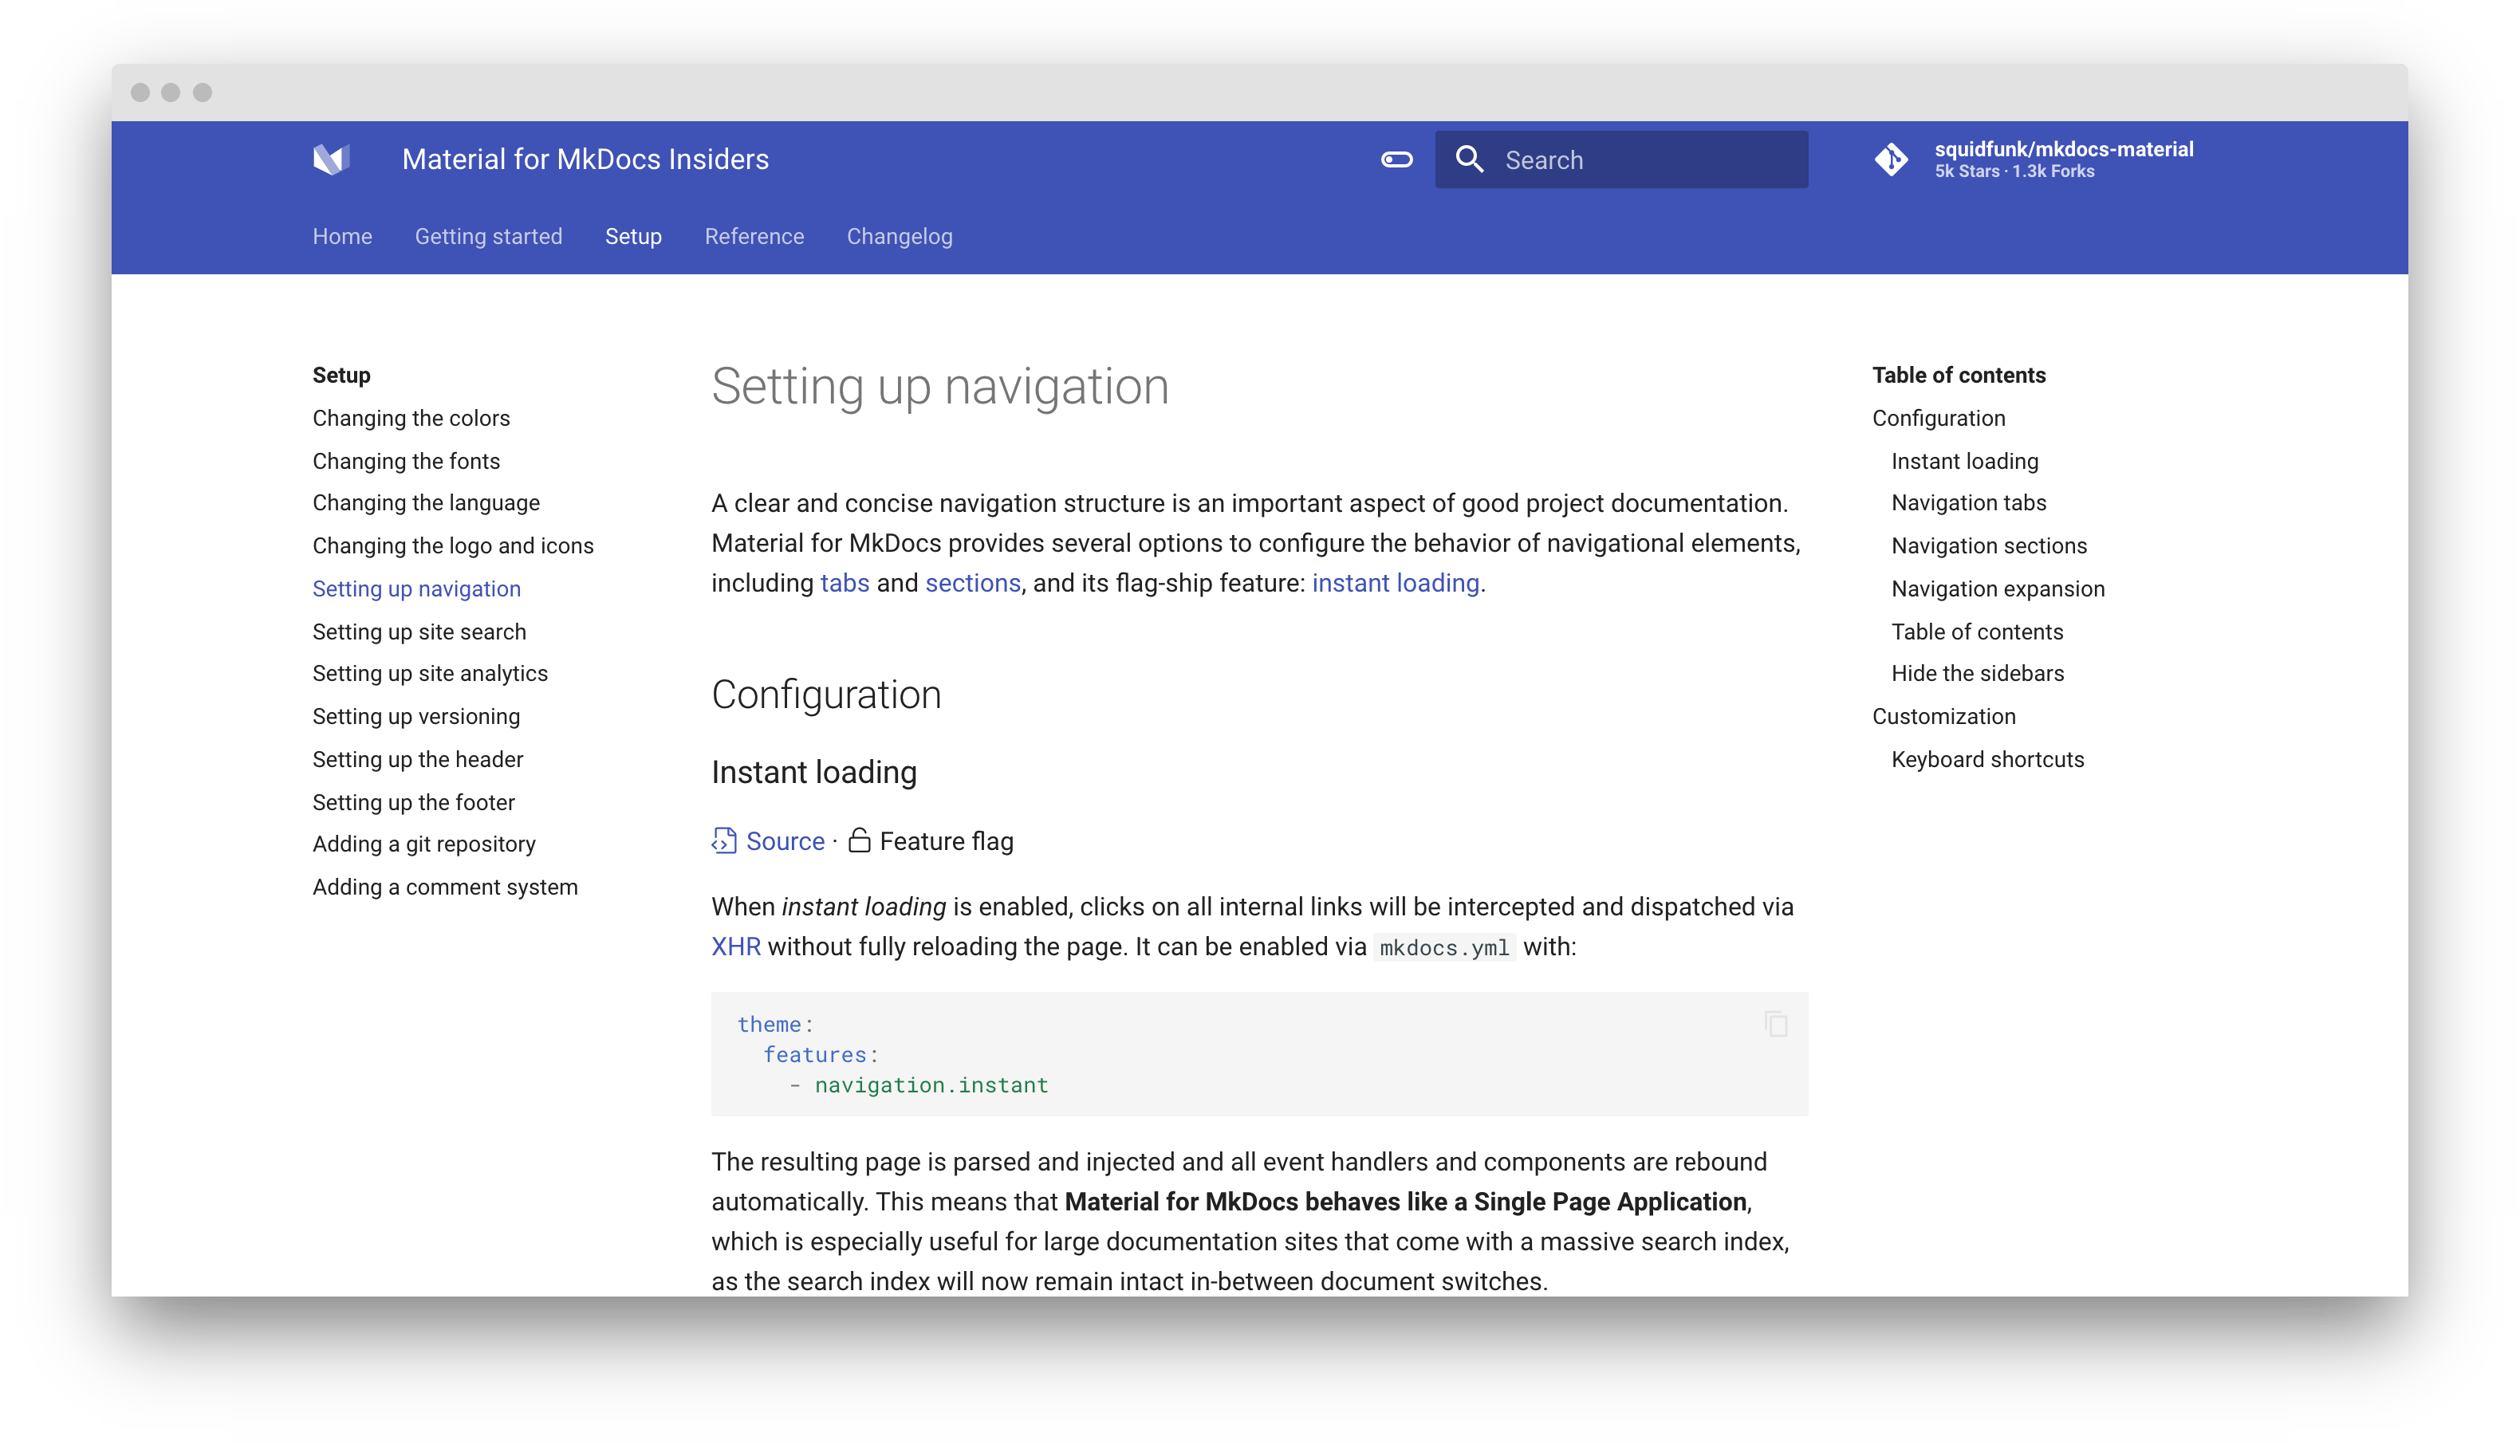Click the magnifying glass search icon
The image size is (2520, 1456).
click(1469, 160)
